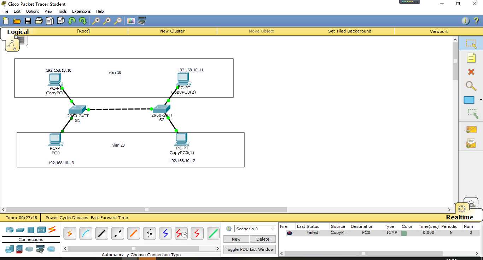483x260 pixels.
Task: Open the Edit menu
Action: click(x=17, y=11)
